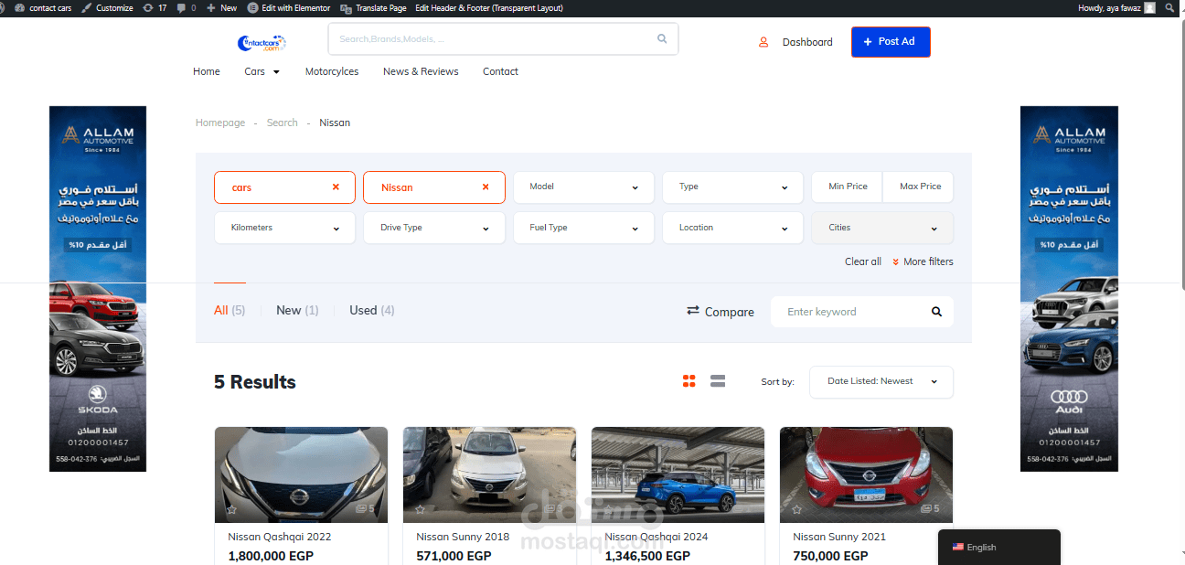Click the Min Price field
The height and width of the screenshot is (565, 1185).
848,187
